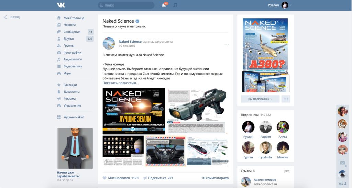Image resolution: width=352 pixels, height=188 pixels.
Task: Open the Лучшие земли magazine cover image
Action: [x=134, y=111]
